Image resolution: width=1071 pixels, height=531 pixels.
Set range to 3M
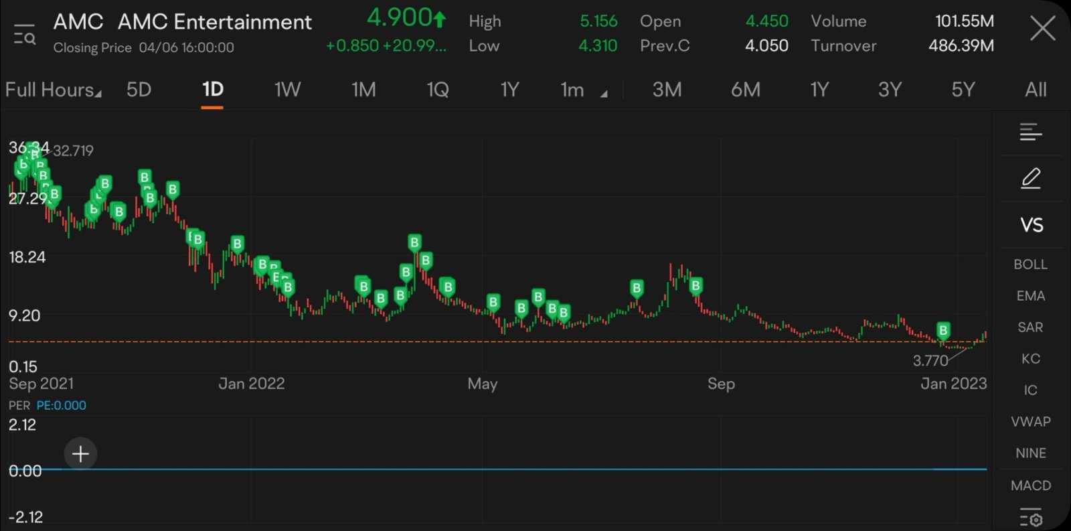click(x=667, y=90)
